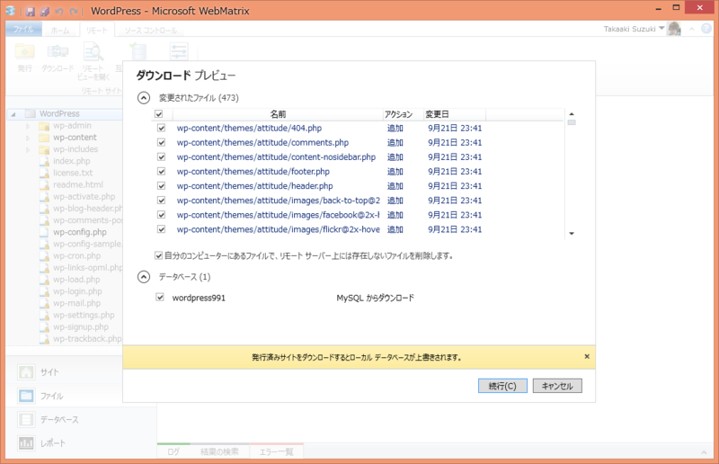Click the Save All icon in title bar
The image size is (719, 464).
(x=44, y=11)
